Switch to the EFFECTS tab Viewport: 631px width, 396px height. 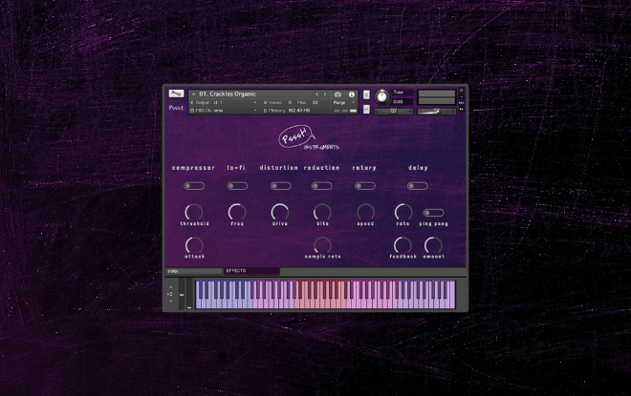coord(251,271)
